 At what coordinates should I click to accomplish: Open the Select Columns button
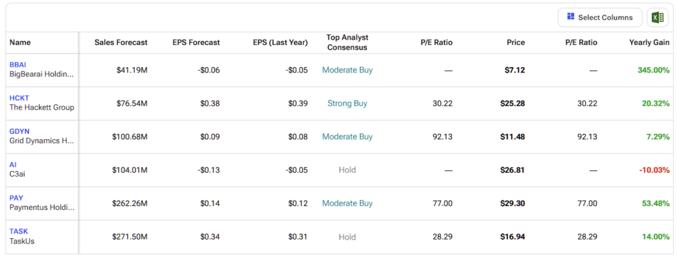tap(600, 18)
